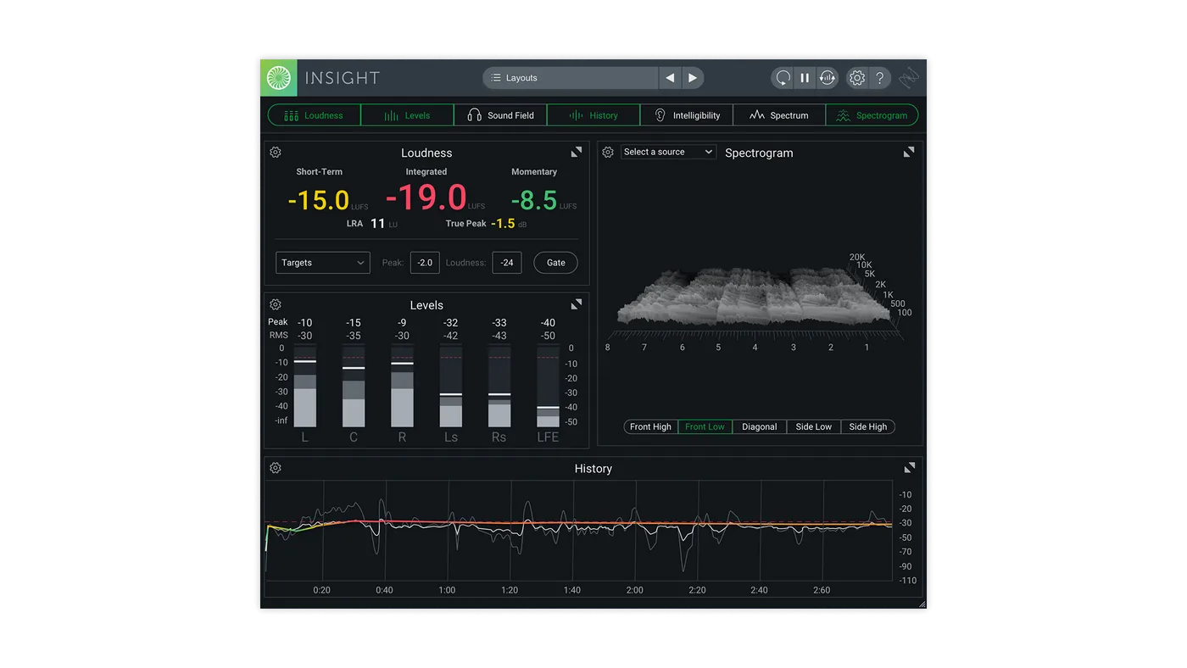Viewport: 1187px width, 668px height.
Task: Click the Ls channel level meter
Action: (x=451, y=387)
